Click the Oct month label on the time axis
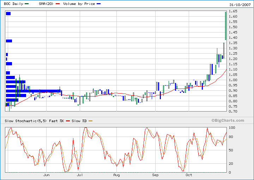This screenshot has height=180, width=254. click(x=189, y=175)
